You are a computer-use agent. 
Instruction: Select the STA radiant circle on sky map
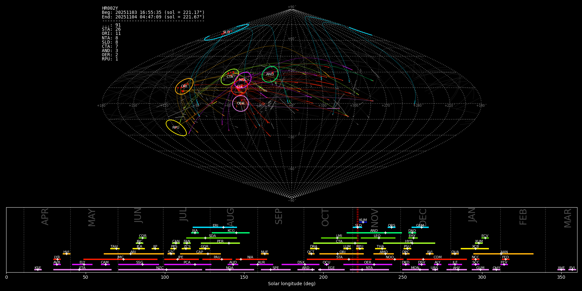click(239, 87)
